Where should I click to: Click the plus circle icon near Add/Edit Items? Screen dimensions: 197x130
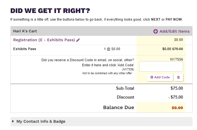(x=156, y=31)
